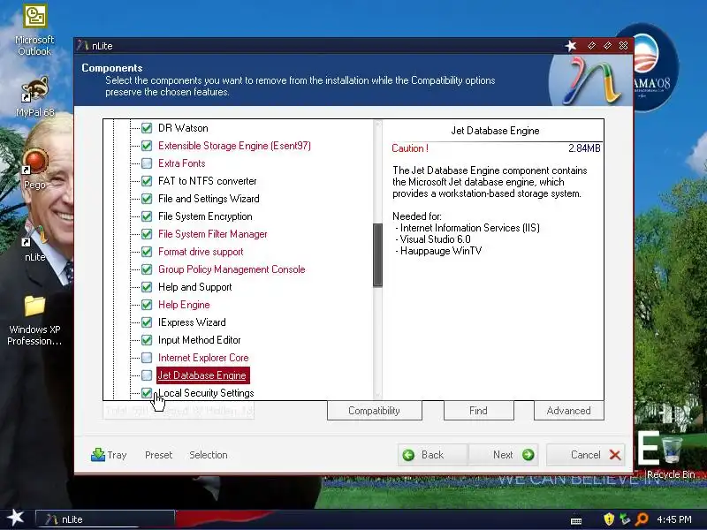Select the Format drive support item

201,252
